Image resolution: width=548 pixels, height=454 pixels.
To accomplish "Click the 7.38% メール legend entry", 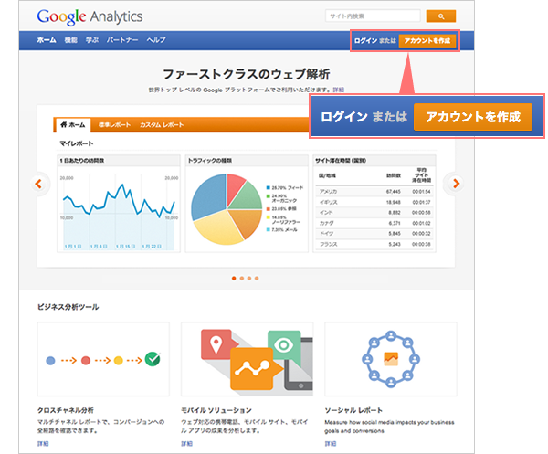I will click(281, 229).
